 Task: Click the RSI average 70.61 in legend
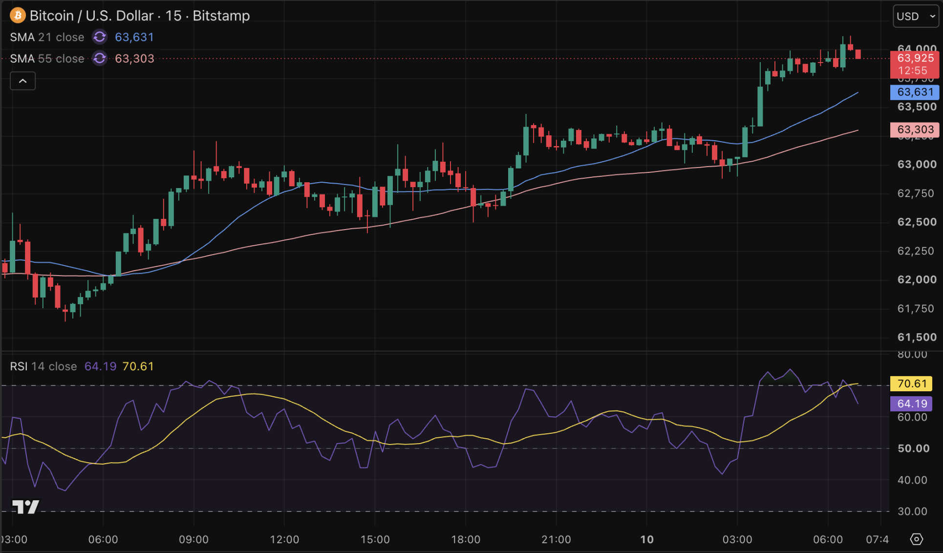pos(138,366)
